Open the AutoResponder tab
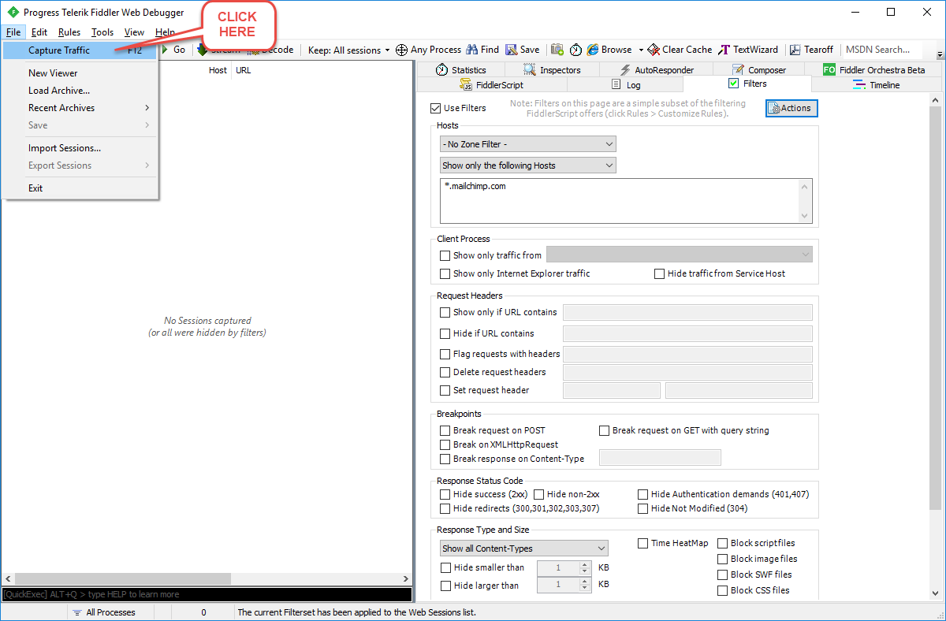 click(657, 70)
